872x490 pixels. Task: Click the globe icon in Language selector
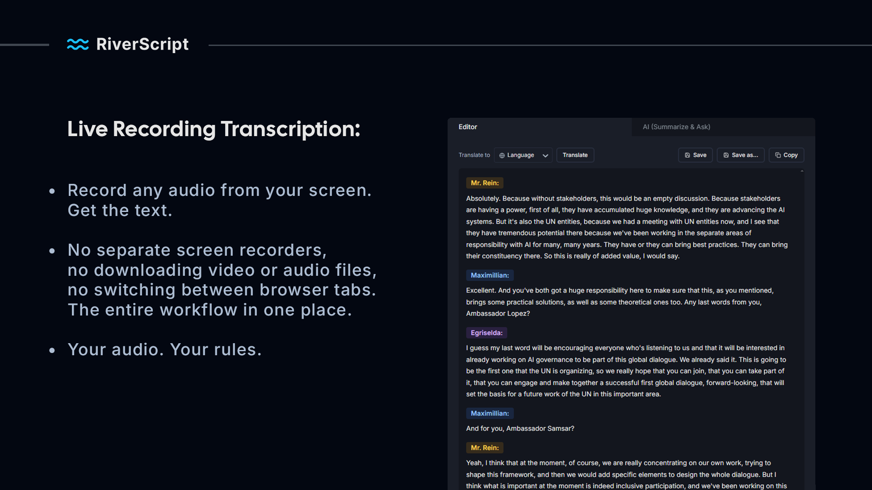point(502,155)
